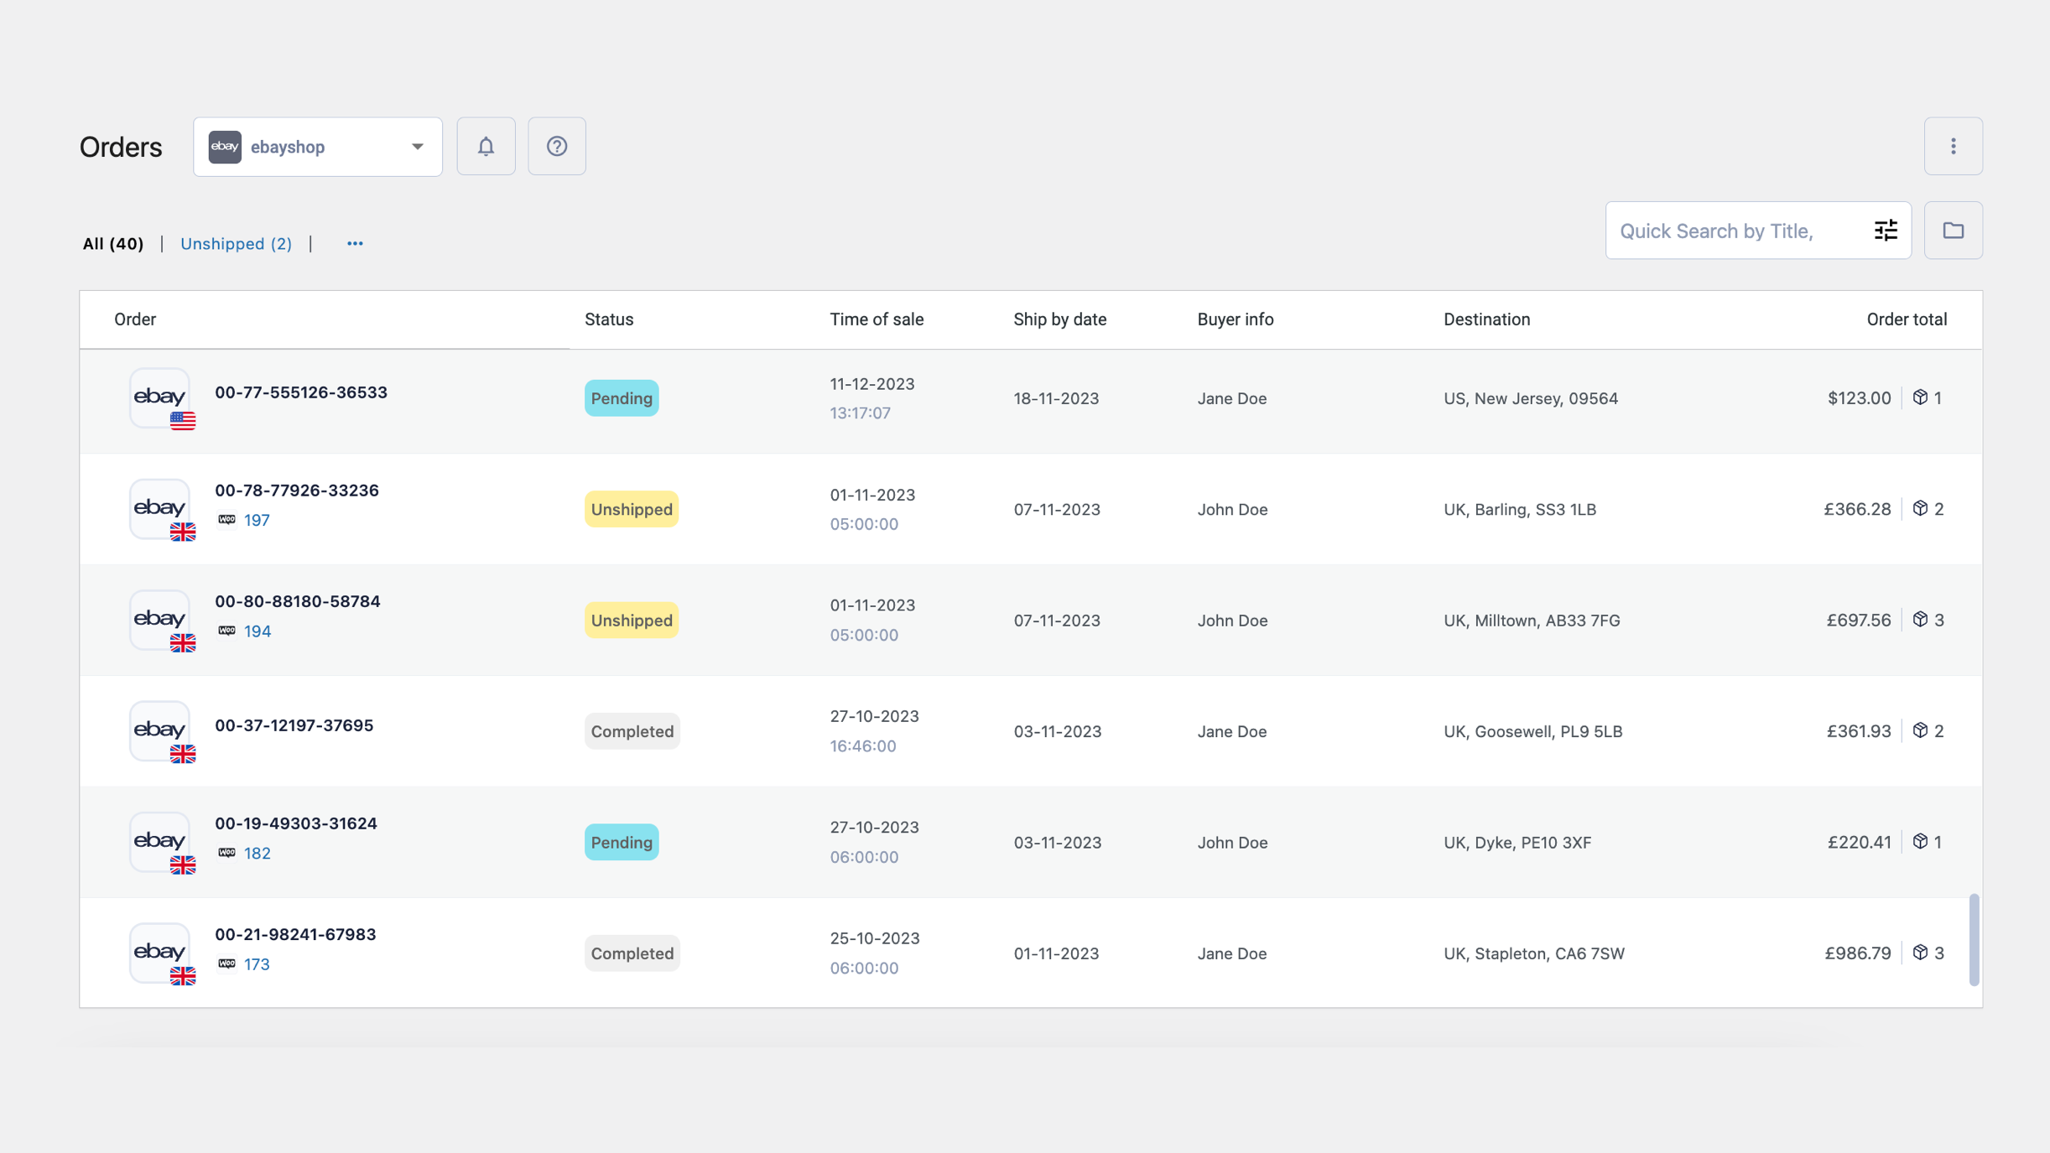This screenshot has height=1153, width=2050.
Task: Click Pending badge of order 00-77-555126-36533
Action: click(x=622, y=398)
